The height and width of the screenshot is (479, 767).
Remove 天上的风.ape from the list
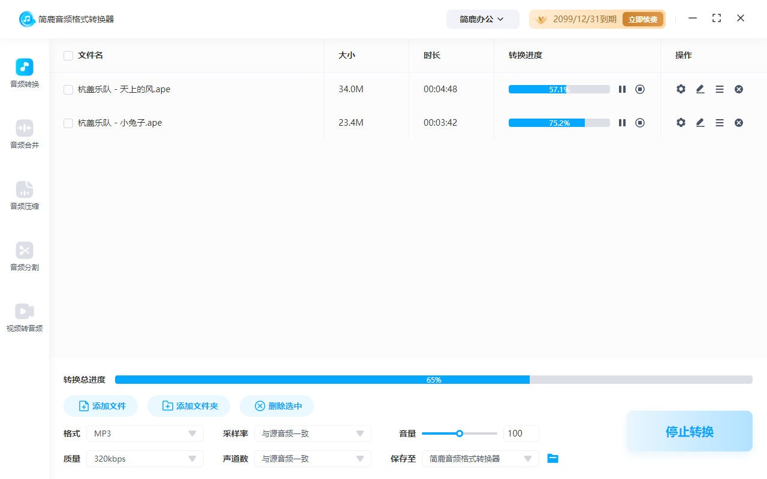738,89
